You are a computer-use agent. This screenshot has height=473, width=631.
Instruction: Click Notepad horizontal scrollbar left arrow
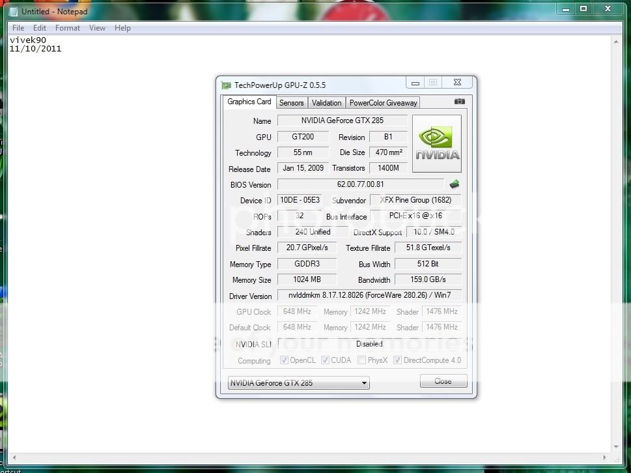coord(14,458)
